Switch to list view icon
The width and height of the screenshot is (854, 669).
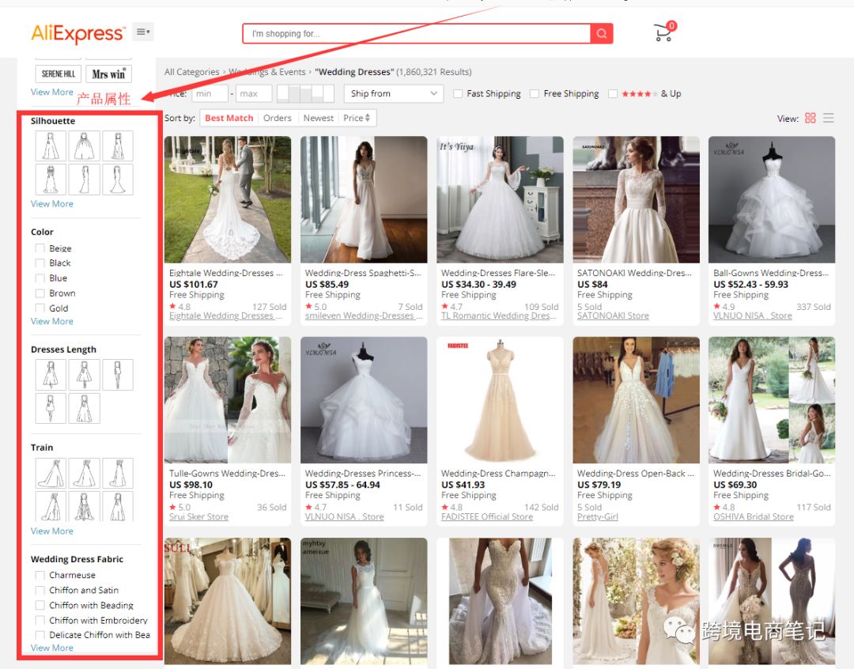point(829,118)
